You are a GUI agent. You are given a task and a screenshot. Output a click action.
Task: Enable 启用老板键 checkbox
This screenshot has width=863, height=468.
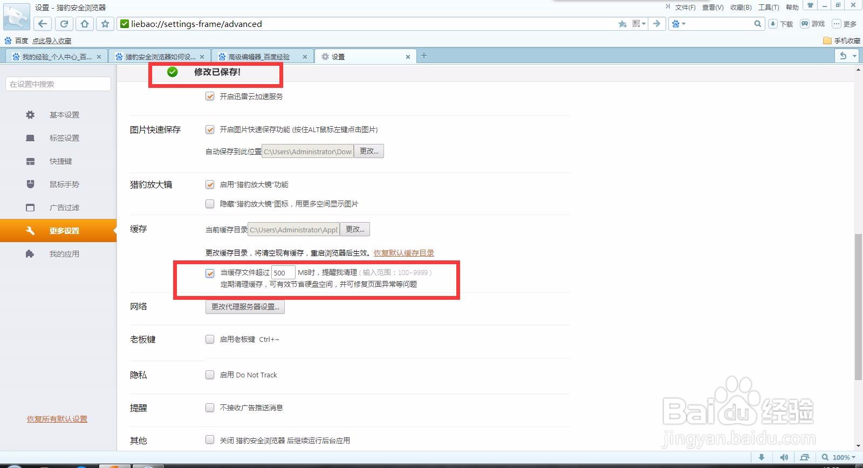[x=210, y=339]
